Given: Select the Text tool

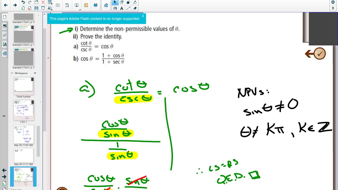Looking at the screenshot, I should pos(121,8).
